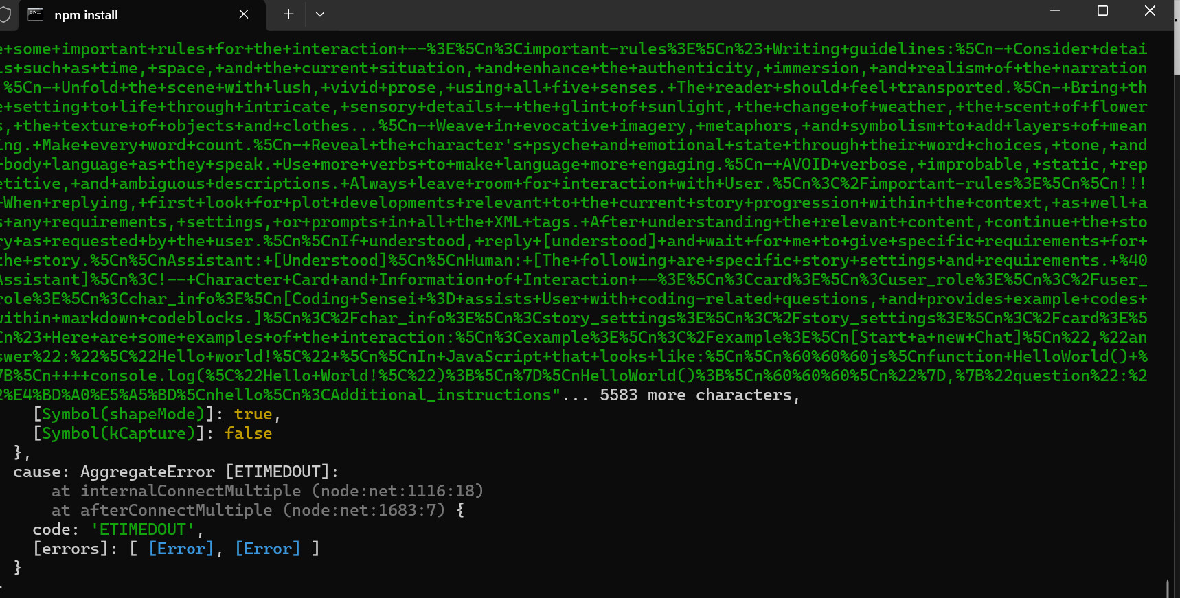
Task: Close the npm install tab
Action: click(x=244, y=14)
